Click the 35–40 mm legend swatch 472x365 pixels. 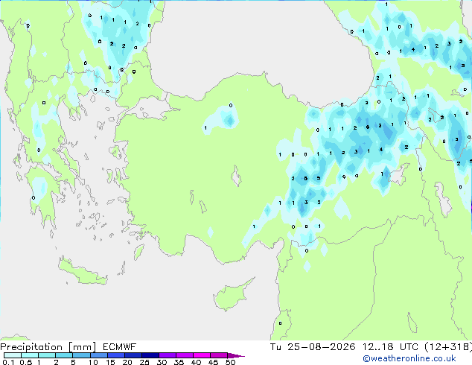(184, 355)
